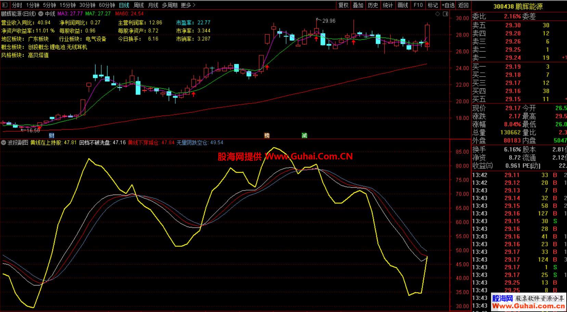Screen dimensions: 567x312
Task: Switch to 周线 weekly chart
Action: pos(139,5)
